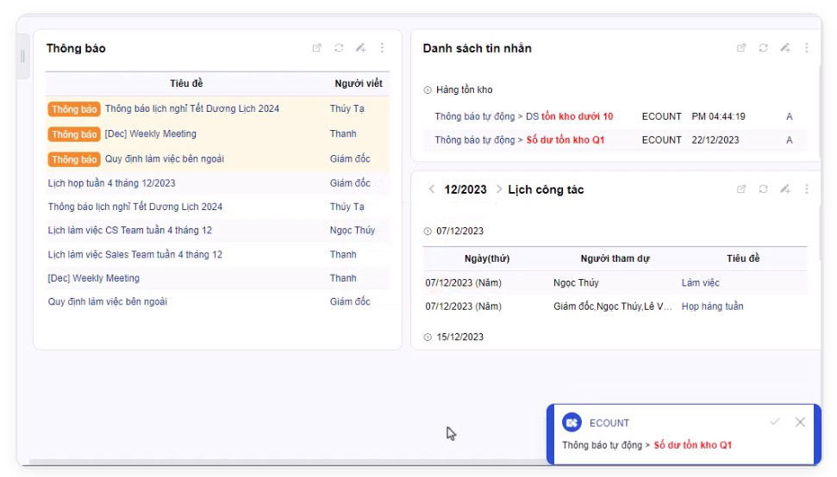The height and width of the screenshot is (477, 837).
Task: Click the first orange Thông báo badge
Action: [74, 109]
